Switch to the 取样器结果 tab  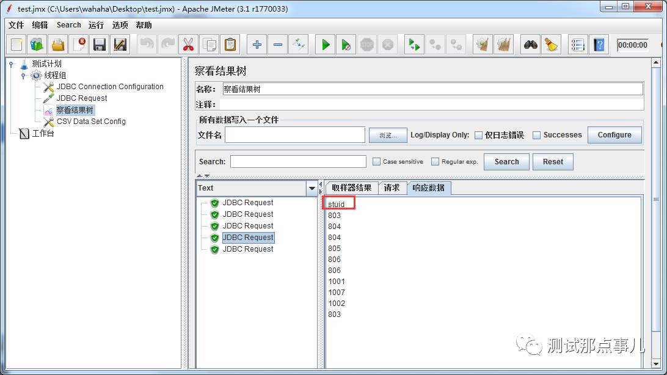pos(352,188)
